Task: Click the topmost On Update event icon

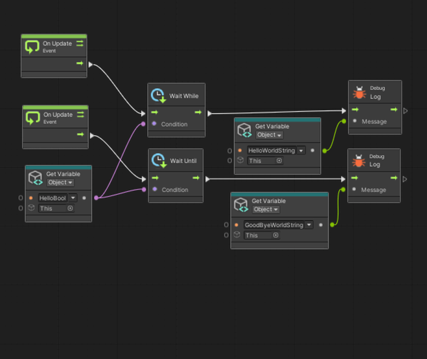Action: 32,47
